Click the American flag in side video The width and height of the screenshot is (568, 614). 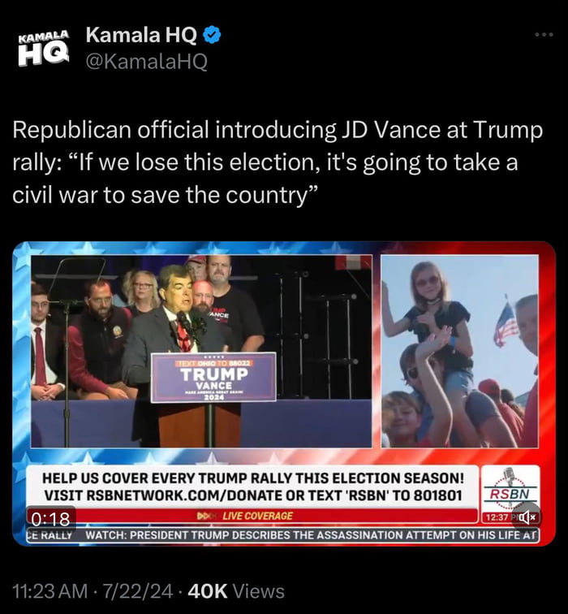click(x=506, y=322)
